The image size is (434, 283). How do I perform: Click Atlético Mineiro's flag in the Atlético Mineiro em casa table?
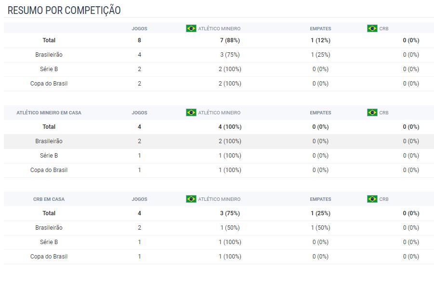pyautogui.click(x=191, y=112)
